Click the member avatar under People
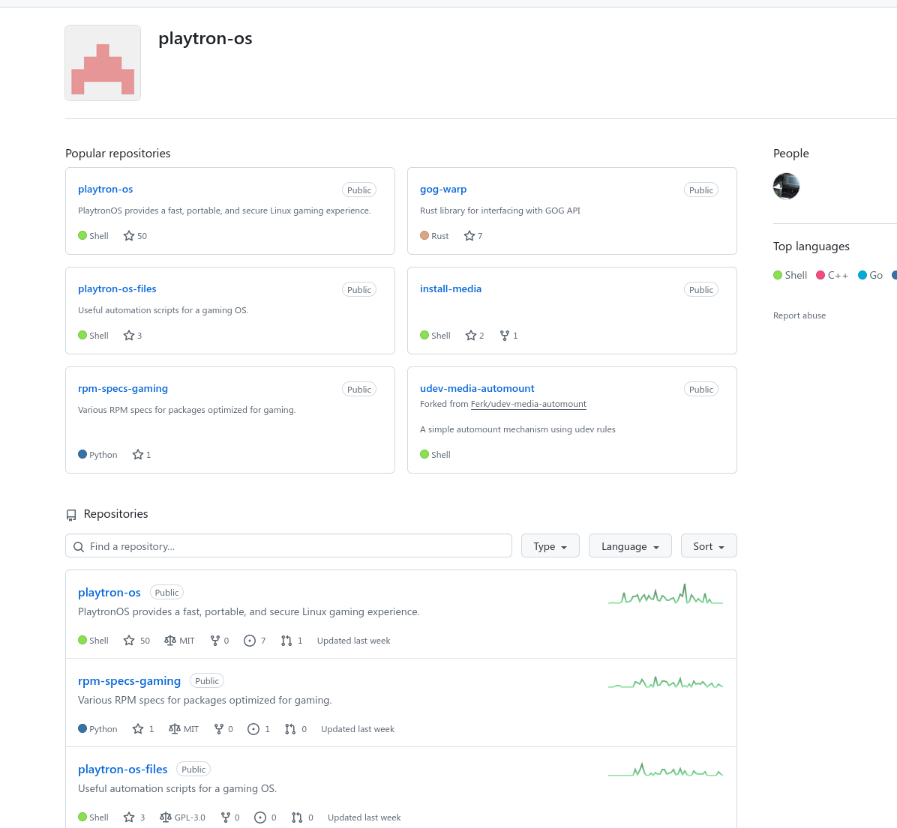Viewport: 897px width, 828px height. click(787, 187)
